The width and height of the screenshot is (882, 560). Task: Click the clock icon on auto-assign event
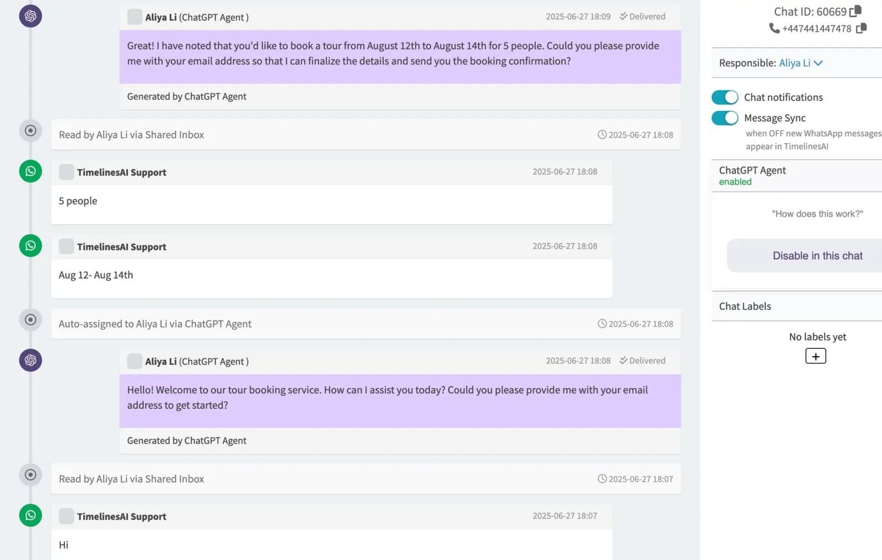pos(603,324)
